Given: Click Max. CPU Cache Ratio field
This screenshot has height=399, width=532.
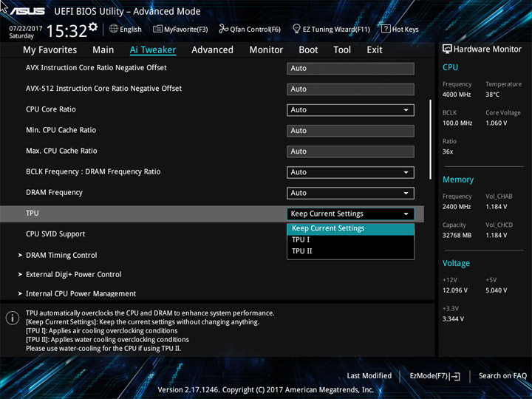Looking at the screenshot, I should pyautogui.click(x=350, y=151).
